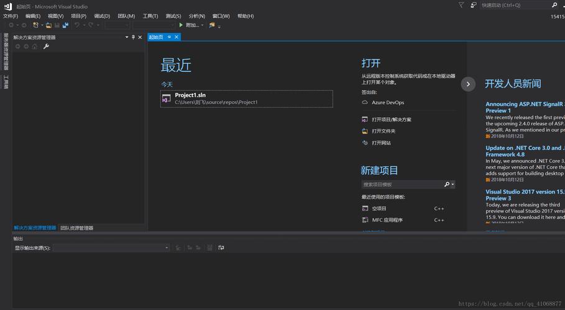Click the 打开文件夹 folder icon

[x=365, y=131]
